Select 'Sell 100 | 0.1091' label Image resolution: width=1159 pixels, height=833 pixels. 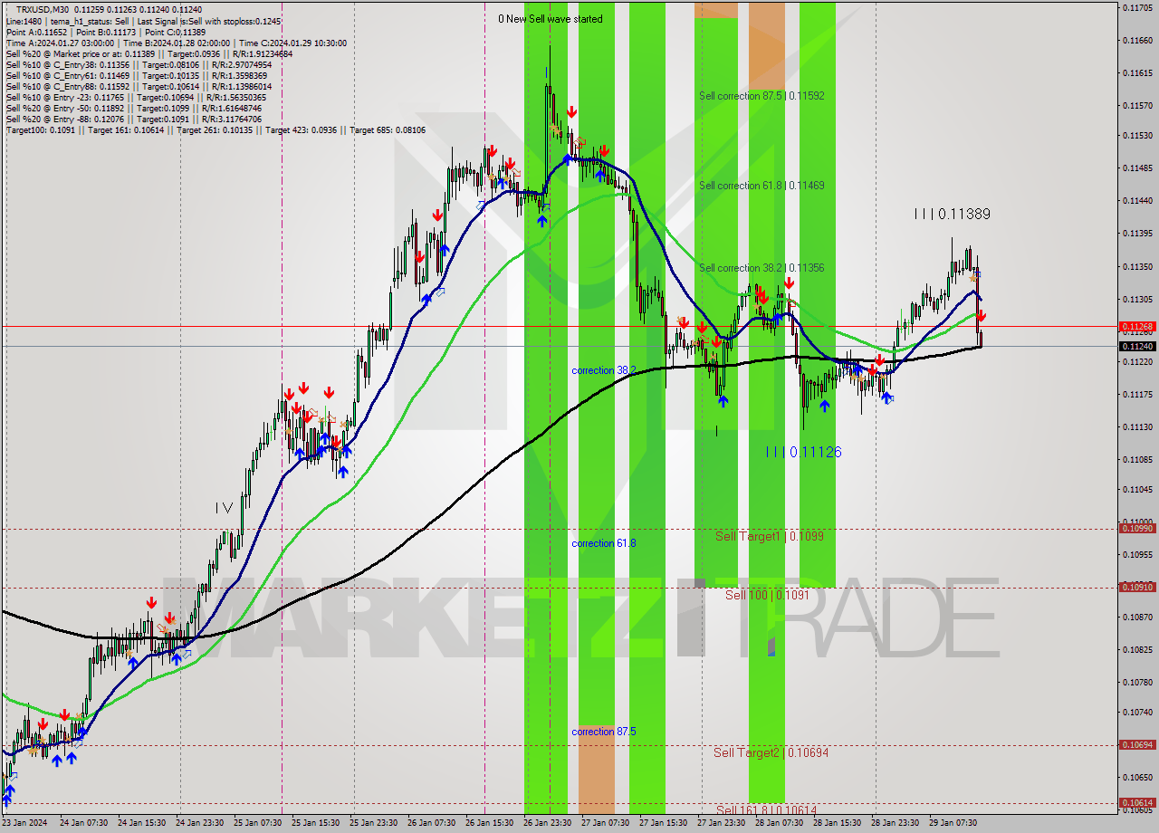tap(767, 595)
